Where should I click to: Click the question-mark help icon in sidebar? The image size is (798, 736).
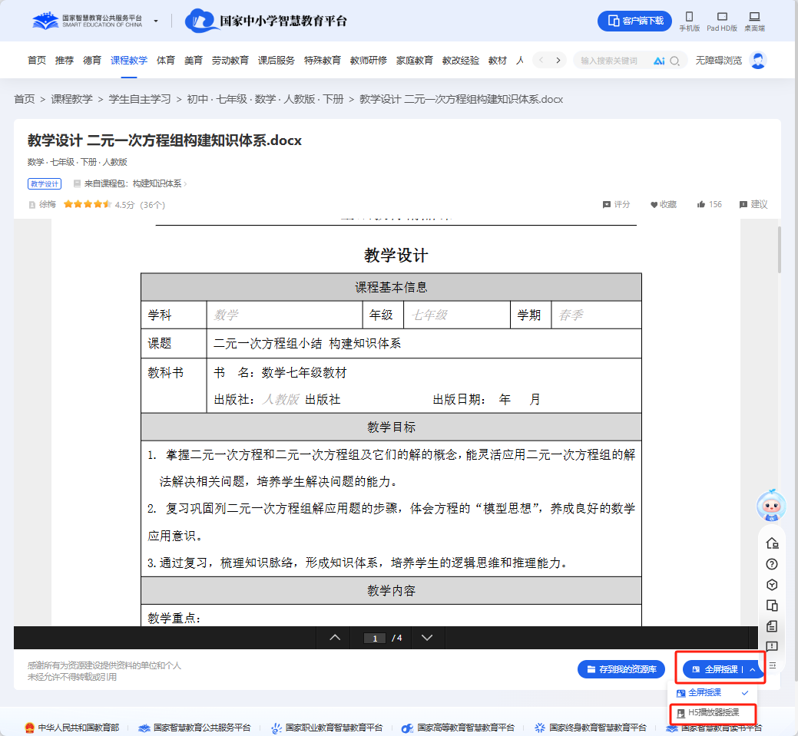click(771, 563)
